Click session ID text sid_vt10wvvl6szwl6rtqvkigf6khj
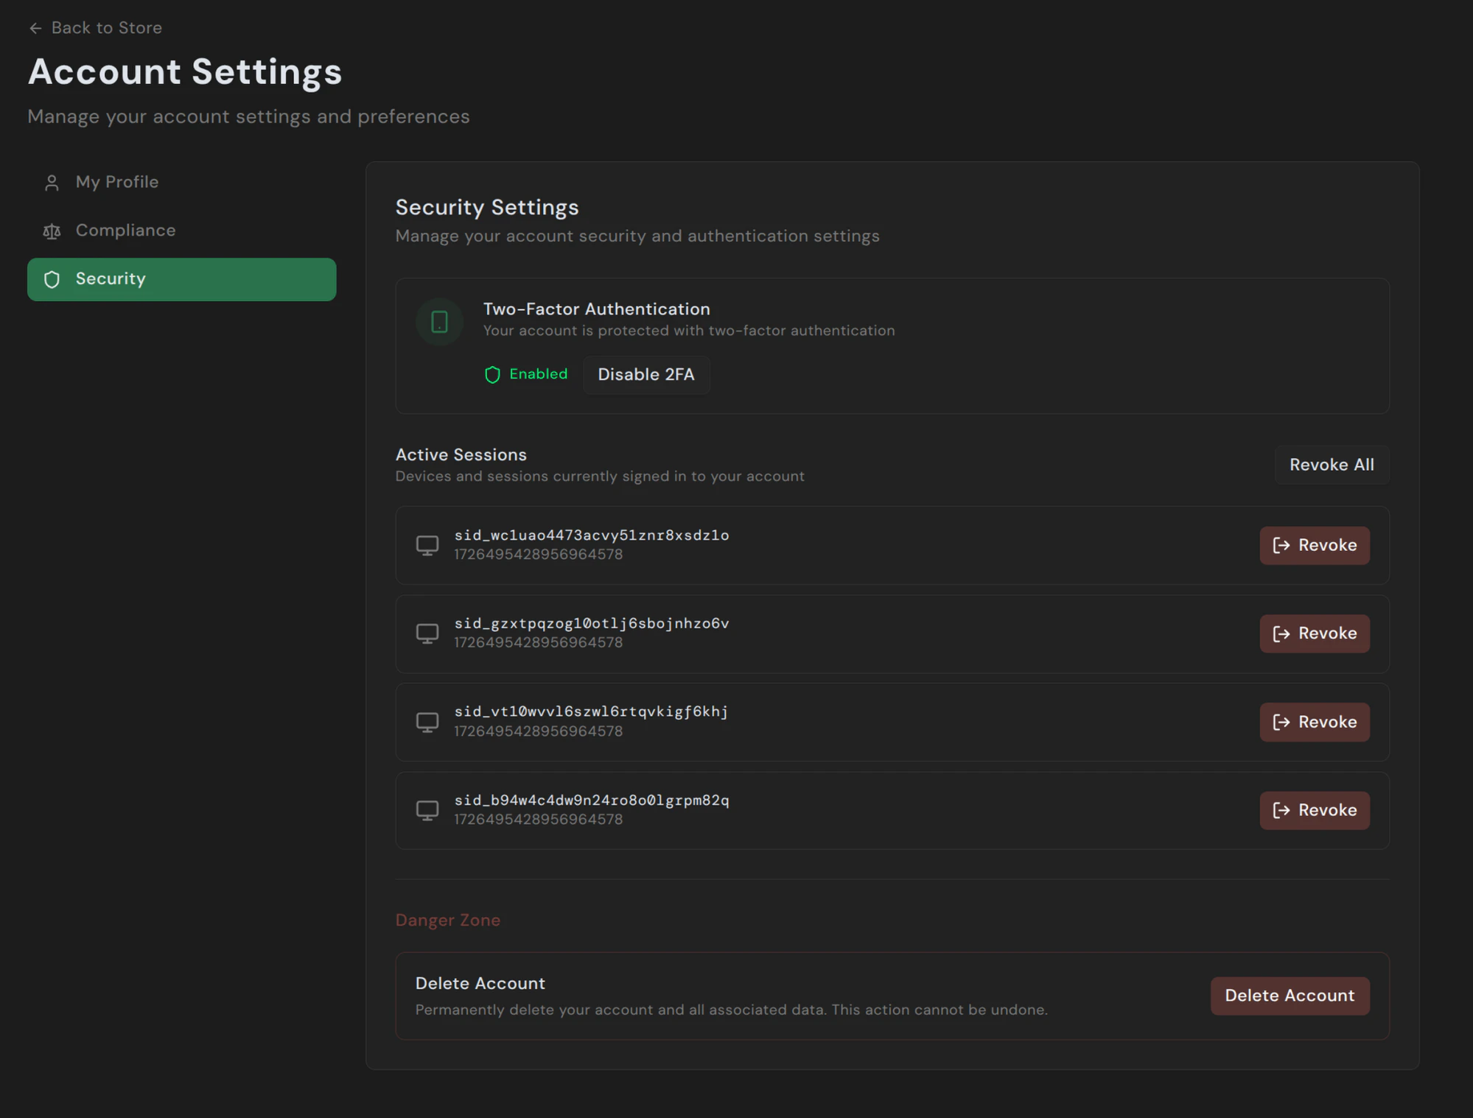Viewport: 1473px width, 1118px height. tap(591, 712)
